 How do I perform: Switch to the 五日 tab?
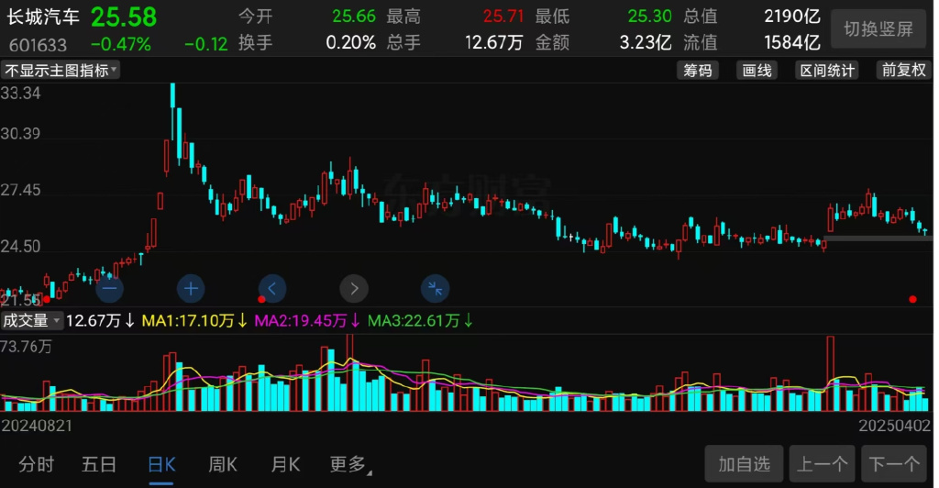click(x=99, y=464)
